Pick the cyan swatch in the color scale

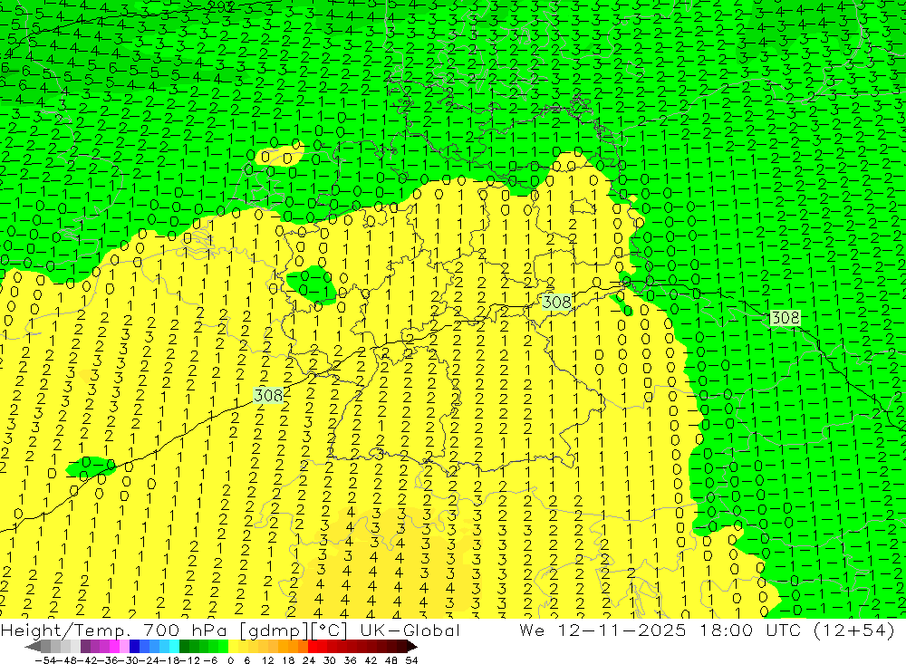(x=174, y=647)
